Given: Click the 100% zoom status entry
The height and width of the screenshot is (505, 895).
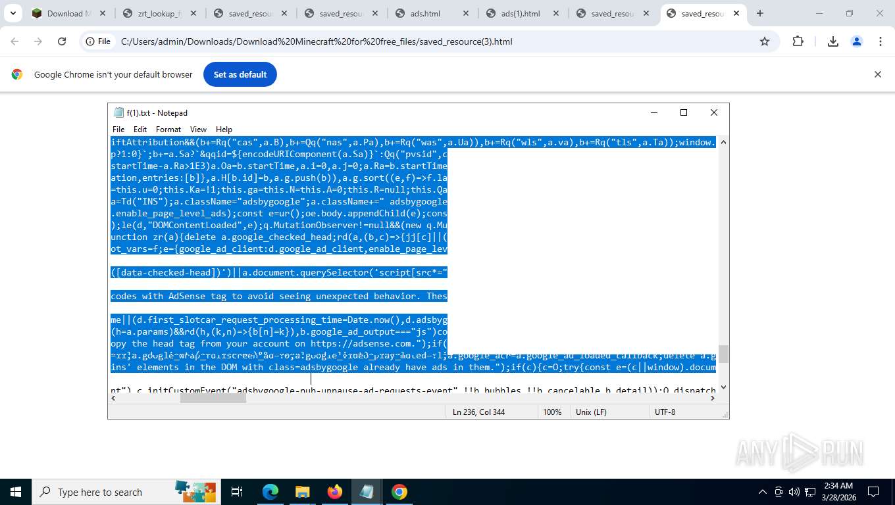Looking at the screenshot, I should click(552, 412).
